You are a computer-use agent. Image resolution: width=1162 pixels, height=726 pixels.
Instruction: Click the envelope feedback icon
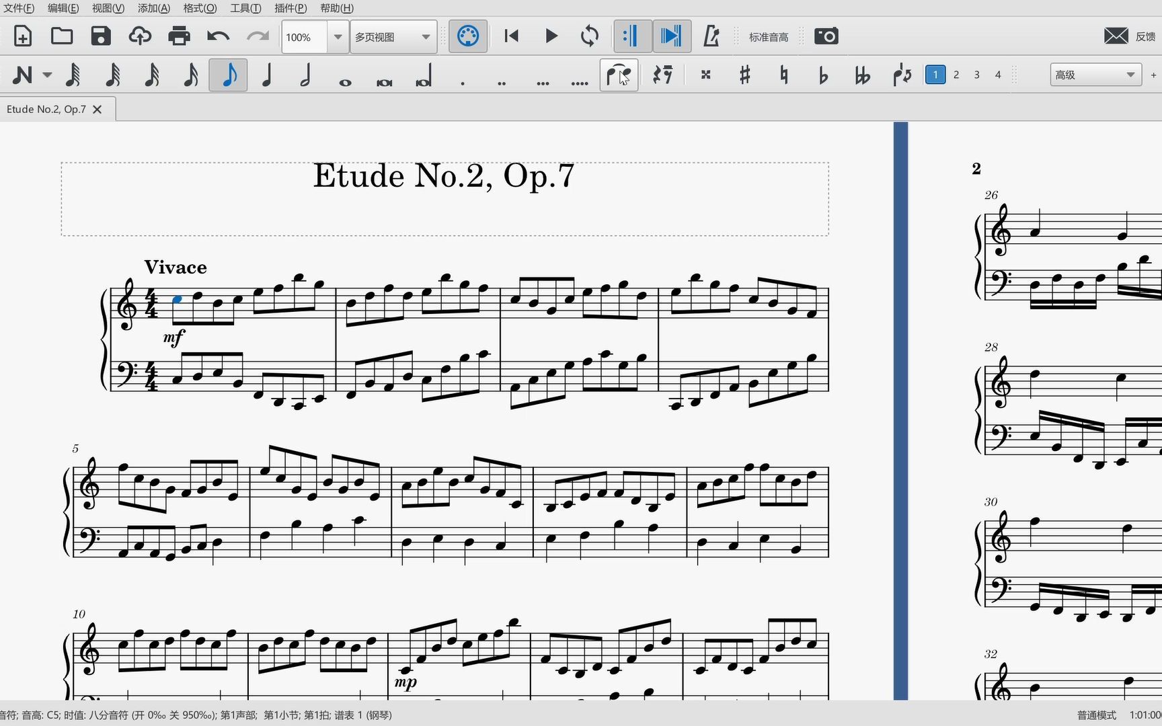click(x=1116, y=36)
